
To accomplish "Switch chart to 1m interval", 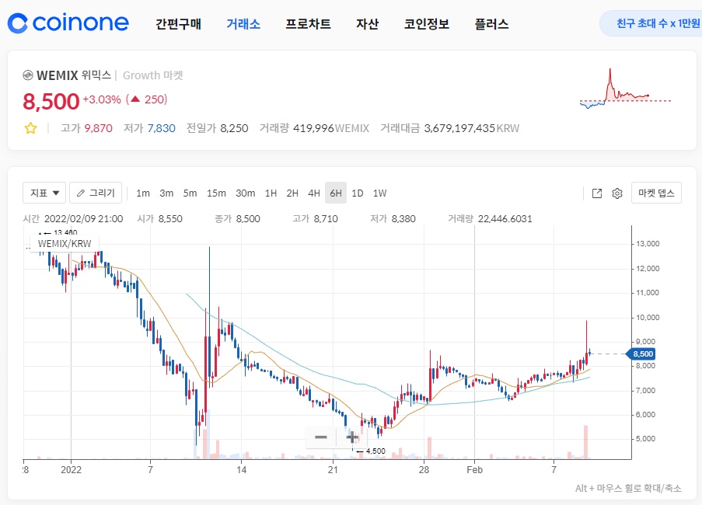I will 143,193.
